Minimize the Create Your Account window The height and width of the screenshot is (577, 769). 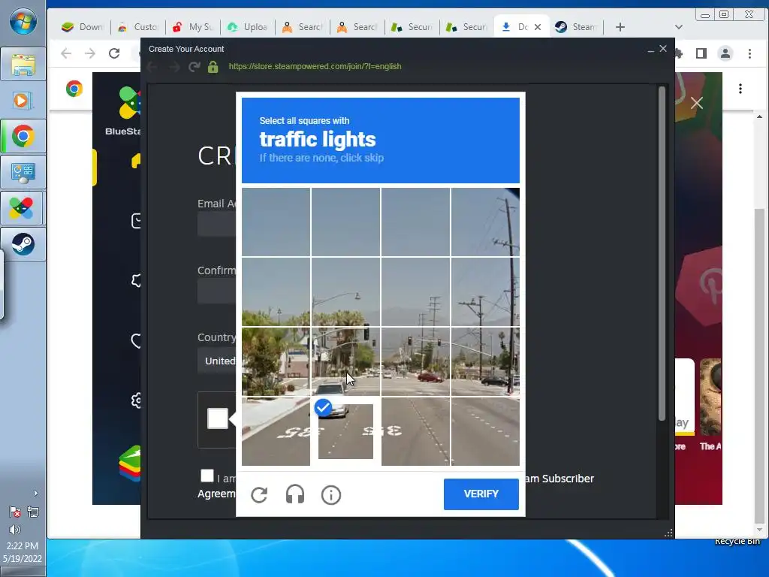[x=650, y=50]
